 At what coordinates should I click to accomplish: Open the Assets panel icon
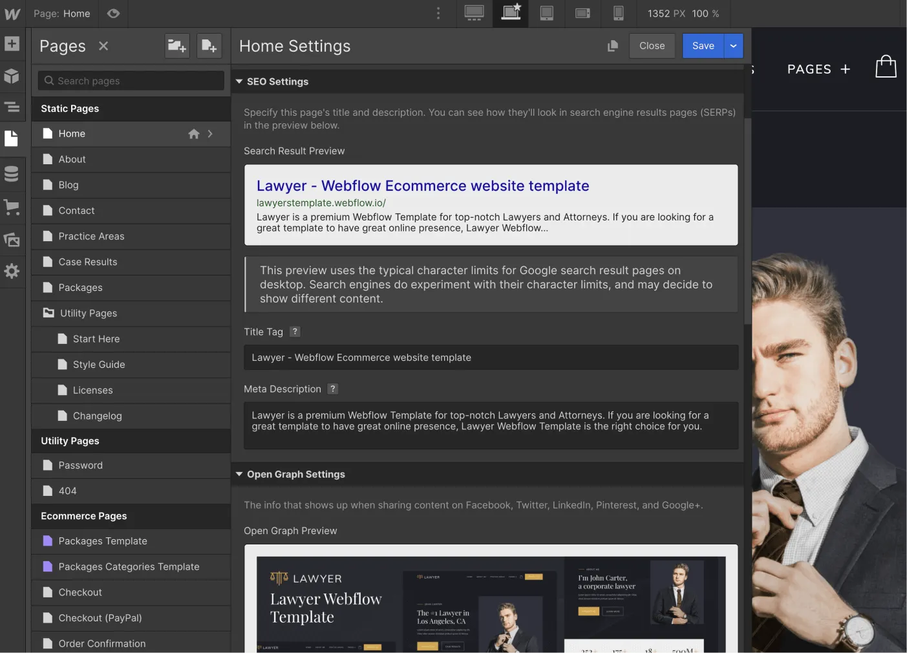click(12, 240)
